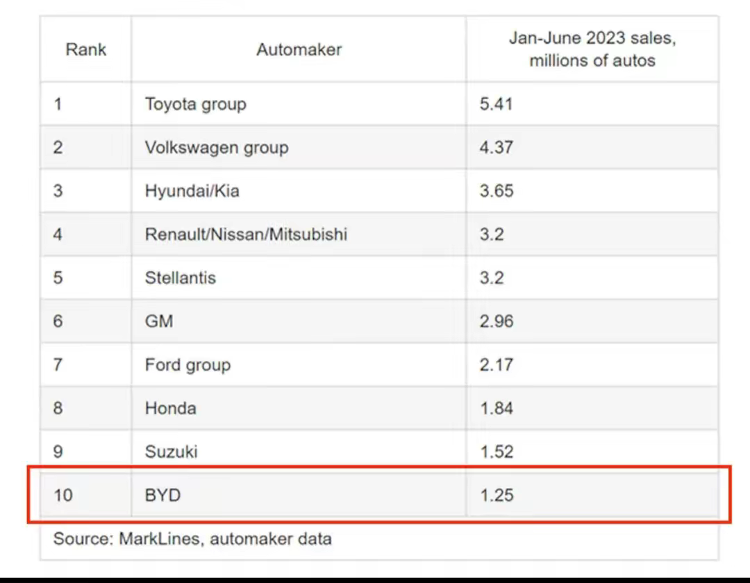Select the Toyota group cell
750x583 pixels.
pos(195,104)
